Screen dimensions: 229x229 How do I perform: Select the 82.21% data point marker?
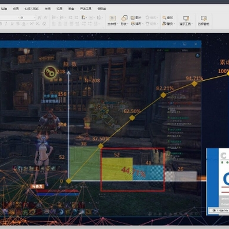click(163, 95)
